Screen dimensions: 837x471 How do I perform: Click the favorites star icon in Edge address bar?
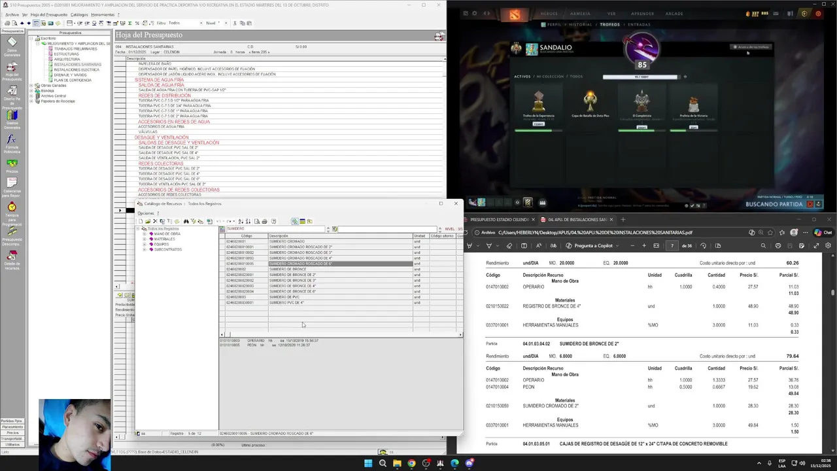771,232
